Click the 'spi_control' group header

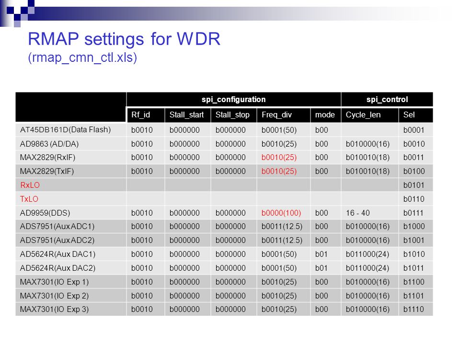click(387, 100)
